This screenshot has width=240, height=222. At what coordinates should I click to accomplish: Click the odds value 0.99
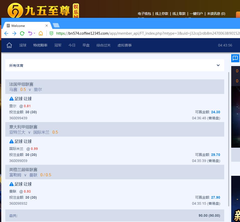tap(34, 149)
